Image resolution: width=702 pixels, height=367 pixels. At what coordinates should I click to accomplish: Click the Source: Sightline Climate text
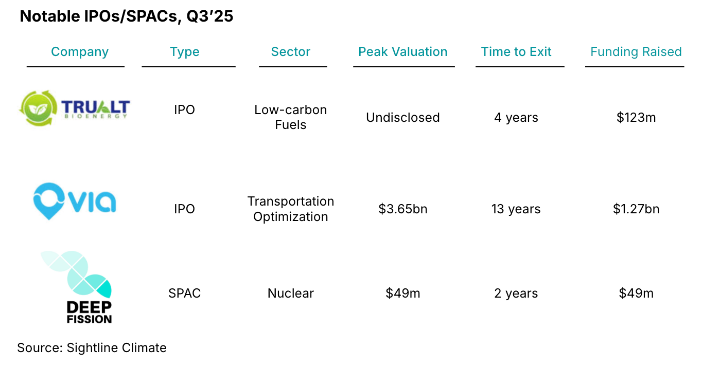(92, 348)
